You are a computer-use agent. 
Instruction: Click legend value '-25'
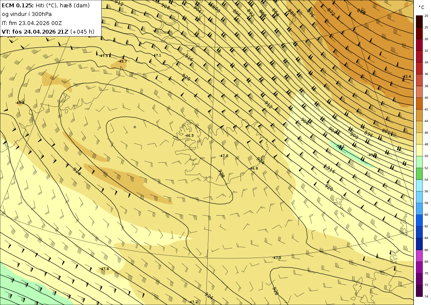pos(426,28)
